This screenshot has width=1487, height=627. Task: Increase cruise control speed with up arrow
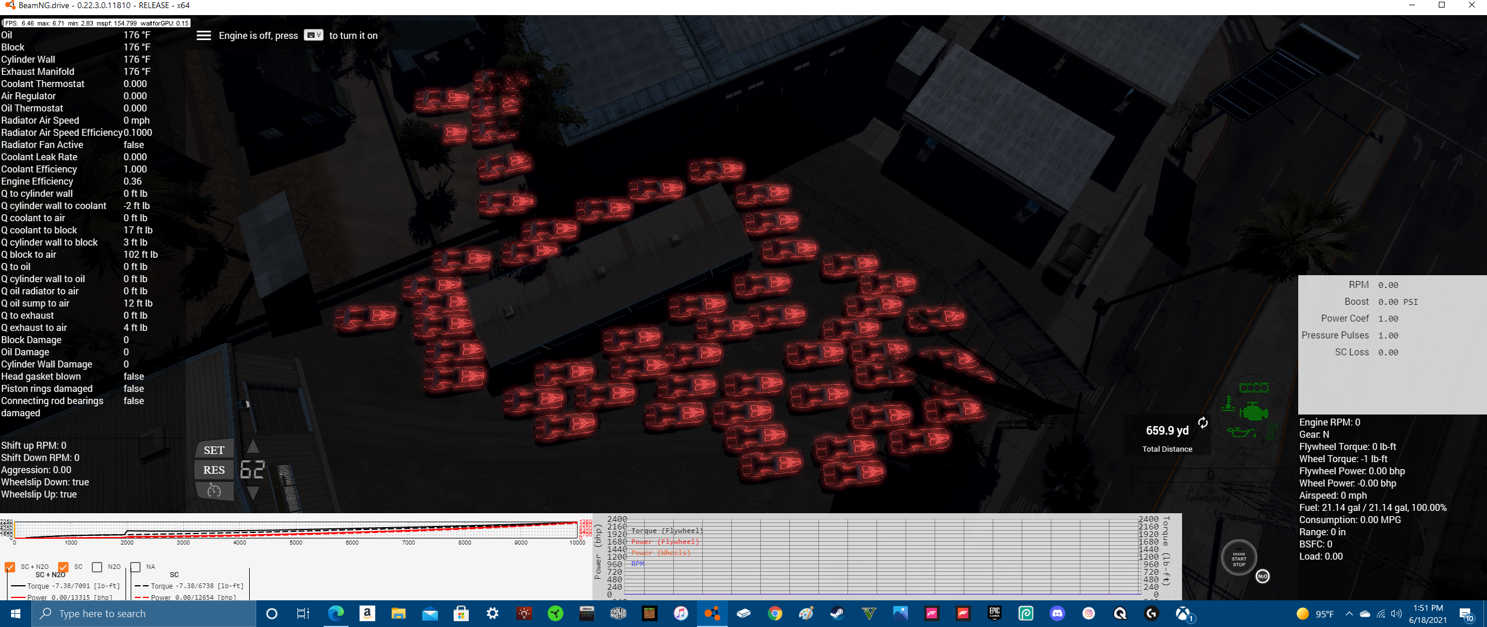(x=253, y=446)
